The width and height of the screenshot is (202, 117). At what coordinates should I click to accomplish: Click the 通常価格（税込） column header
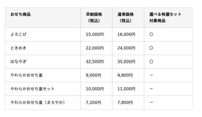coord(125,17)
